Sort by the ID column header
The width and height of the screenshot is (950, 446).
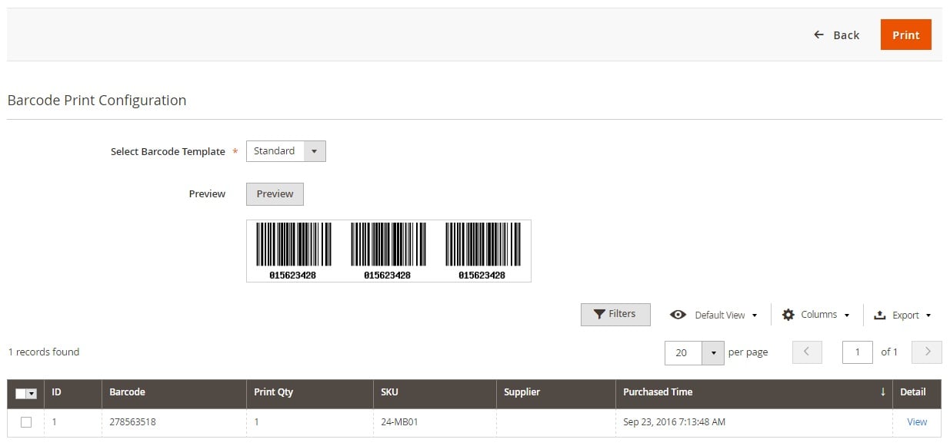72,392
